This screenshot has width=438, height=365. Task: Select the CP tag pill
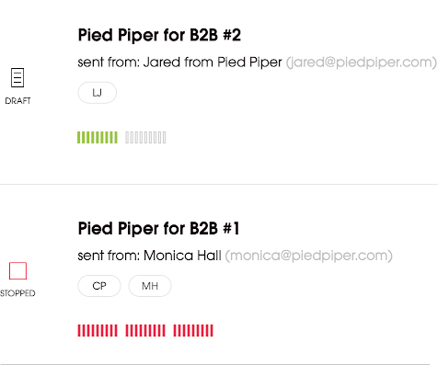tap(99, 286)
